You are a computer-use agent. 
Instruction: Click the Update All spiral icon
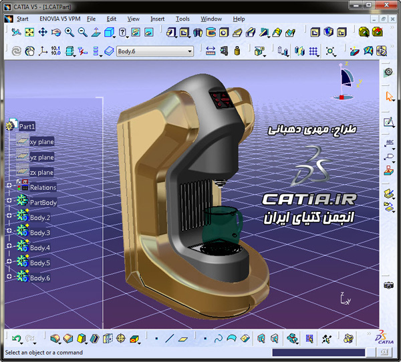click(x=17, y=51)
